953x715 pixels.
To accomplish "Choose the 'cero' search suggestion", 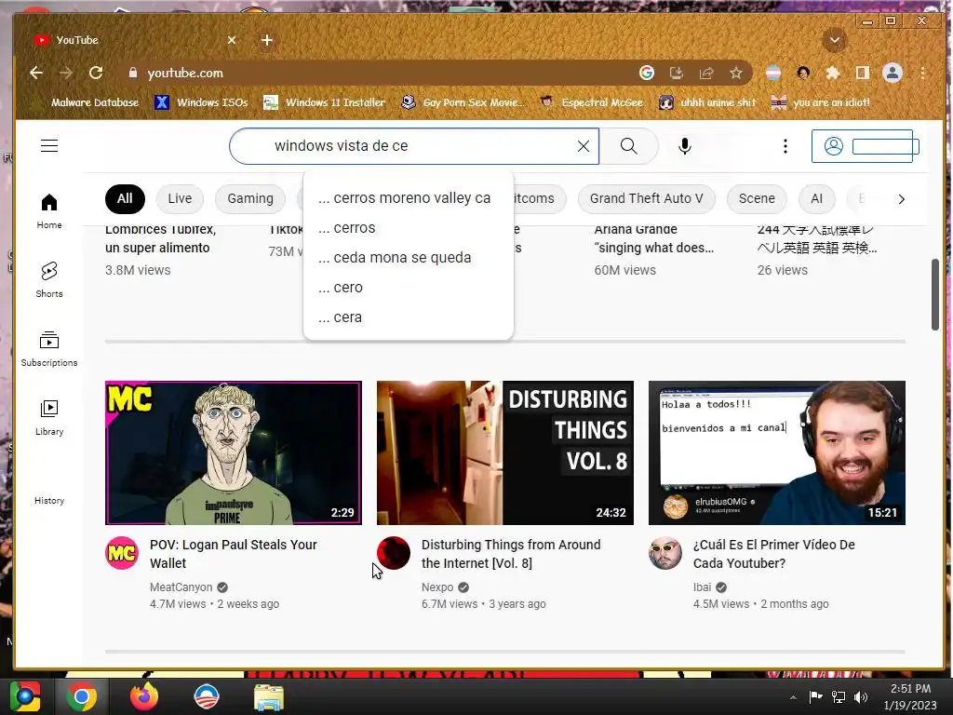I will tap(409, 288).
